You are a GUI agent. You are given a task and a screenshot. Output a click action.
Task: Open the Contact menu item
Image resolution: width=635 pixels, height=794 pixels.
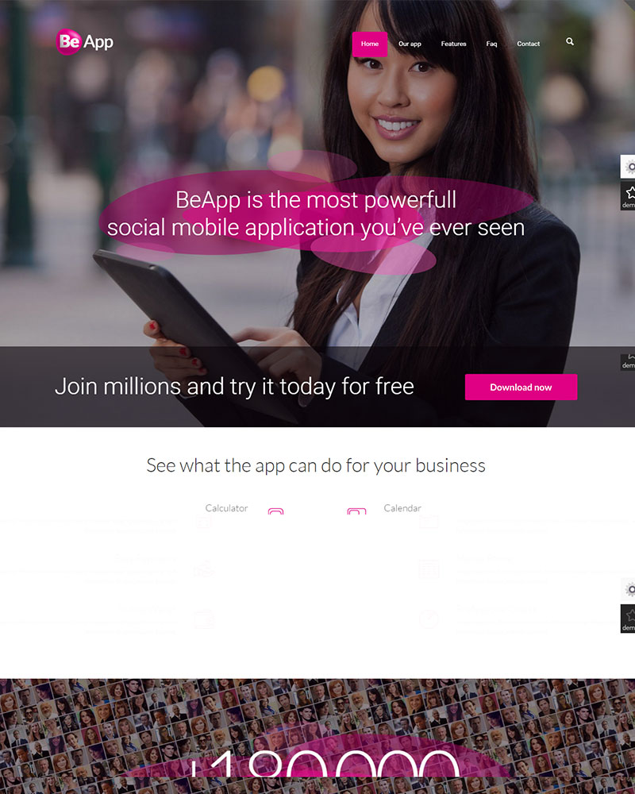pyautogui.click(x=528, y=44)
